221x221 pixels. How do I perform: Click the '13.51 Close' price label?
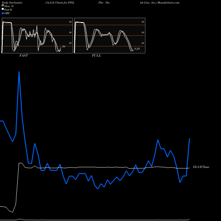point(201,167)
